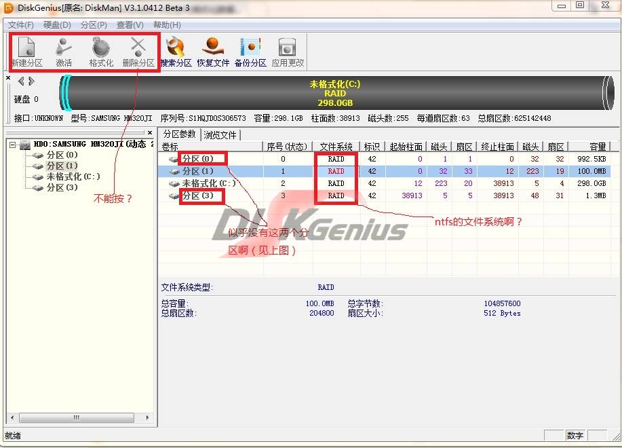Click the 未格式化(C:) 298.0GB disk bar
622x448 pixels.
pos(336,93)
